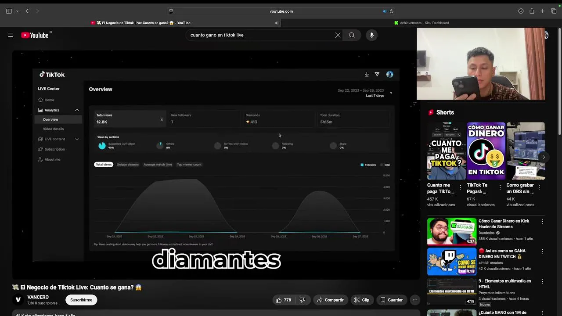Screen dimensions: 562x316
Task: Open page reader icon in address bar
Action: pos(171,11)
